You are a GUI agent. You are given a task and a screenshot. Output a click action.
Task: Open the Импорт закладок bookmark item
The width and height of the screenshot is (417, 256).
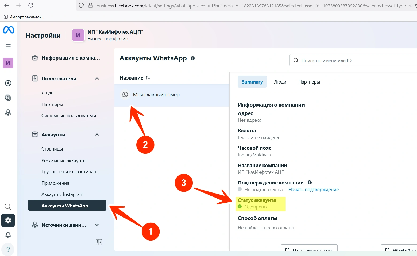tap(24, 17)
